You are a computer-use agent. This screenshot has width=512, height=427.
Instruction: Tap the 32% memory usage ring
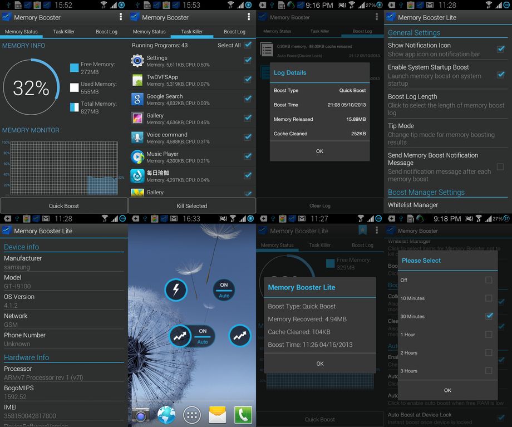(x=31, y=87)
